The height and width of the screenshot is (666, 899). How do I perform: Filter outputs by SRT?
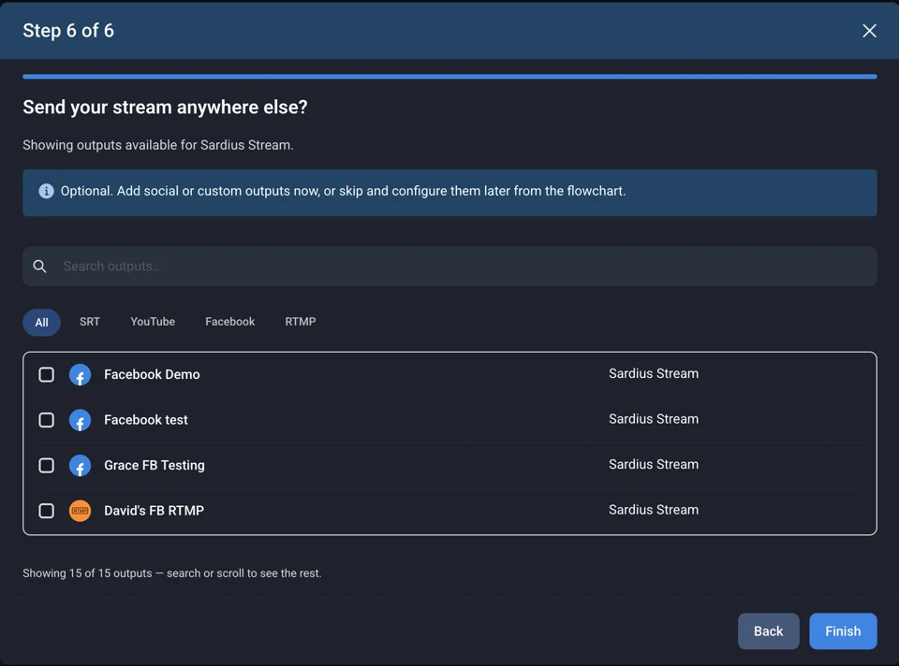[90, 322]
